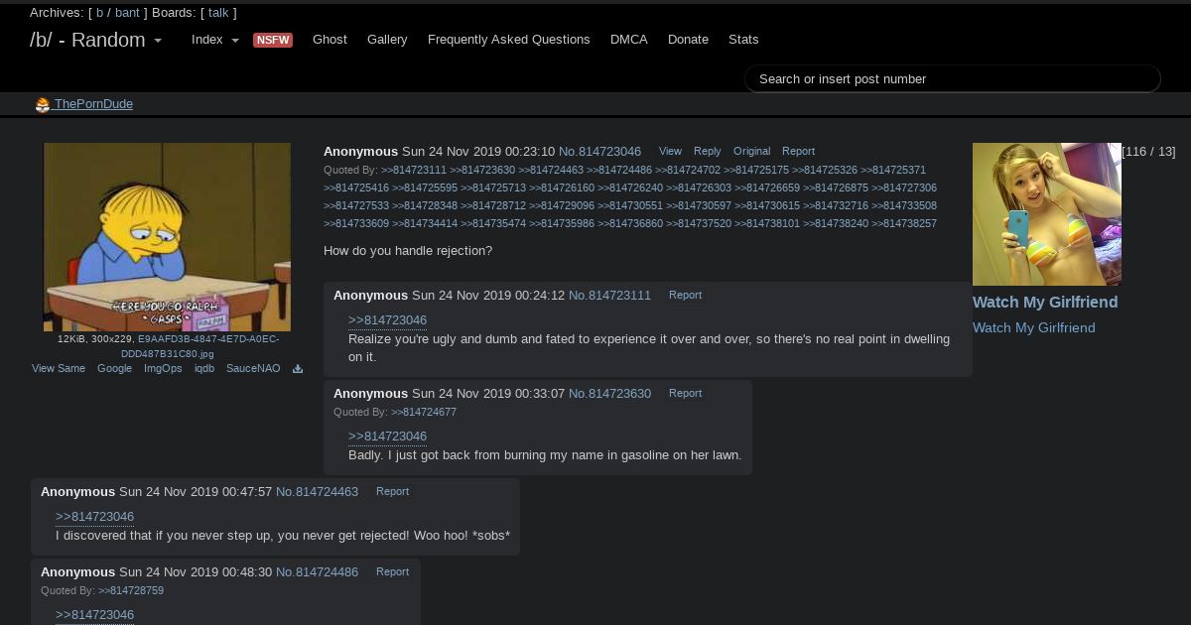
Task: Click post number No.814723046
Action: click(599, 152)
